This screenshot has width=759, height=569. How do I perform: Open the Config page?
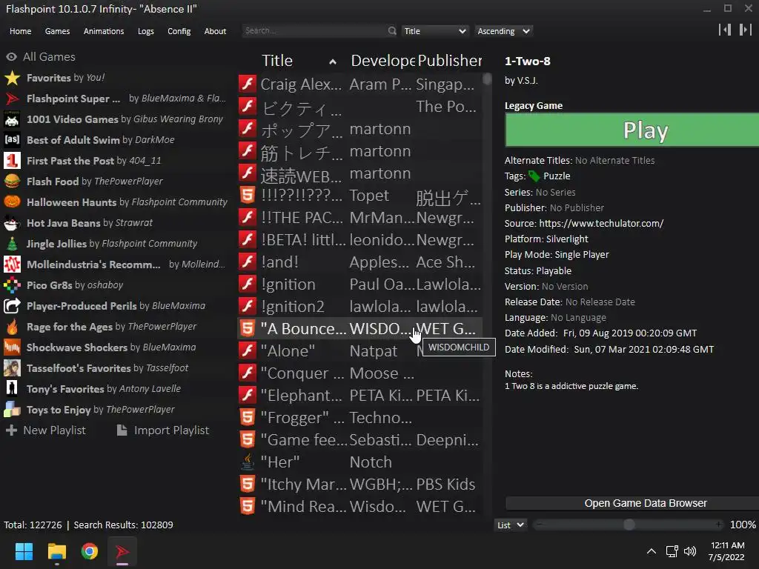click(x=179, y=31)
